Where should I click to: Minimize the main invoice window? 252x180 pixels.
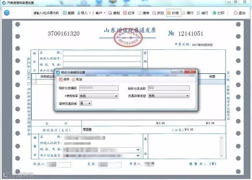[x=229, y=2]
